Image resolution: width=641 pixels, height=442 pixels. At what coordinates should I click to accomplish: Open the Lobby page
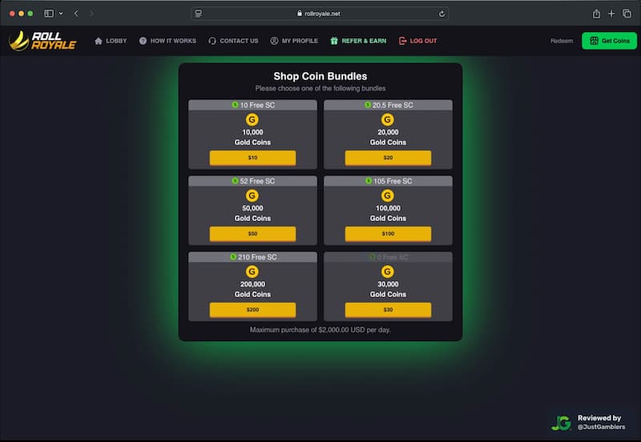point(111,41)
